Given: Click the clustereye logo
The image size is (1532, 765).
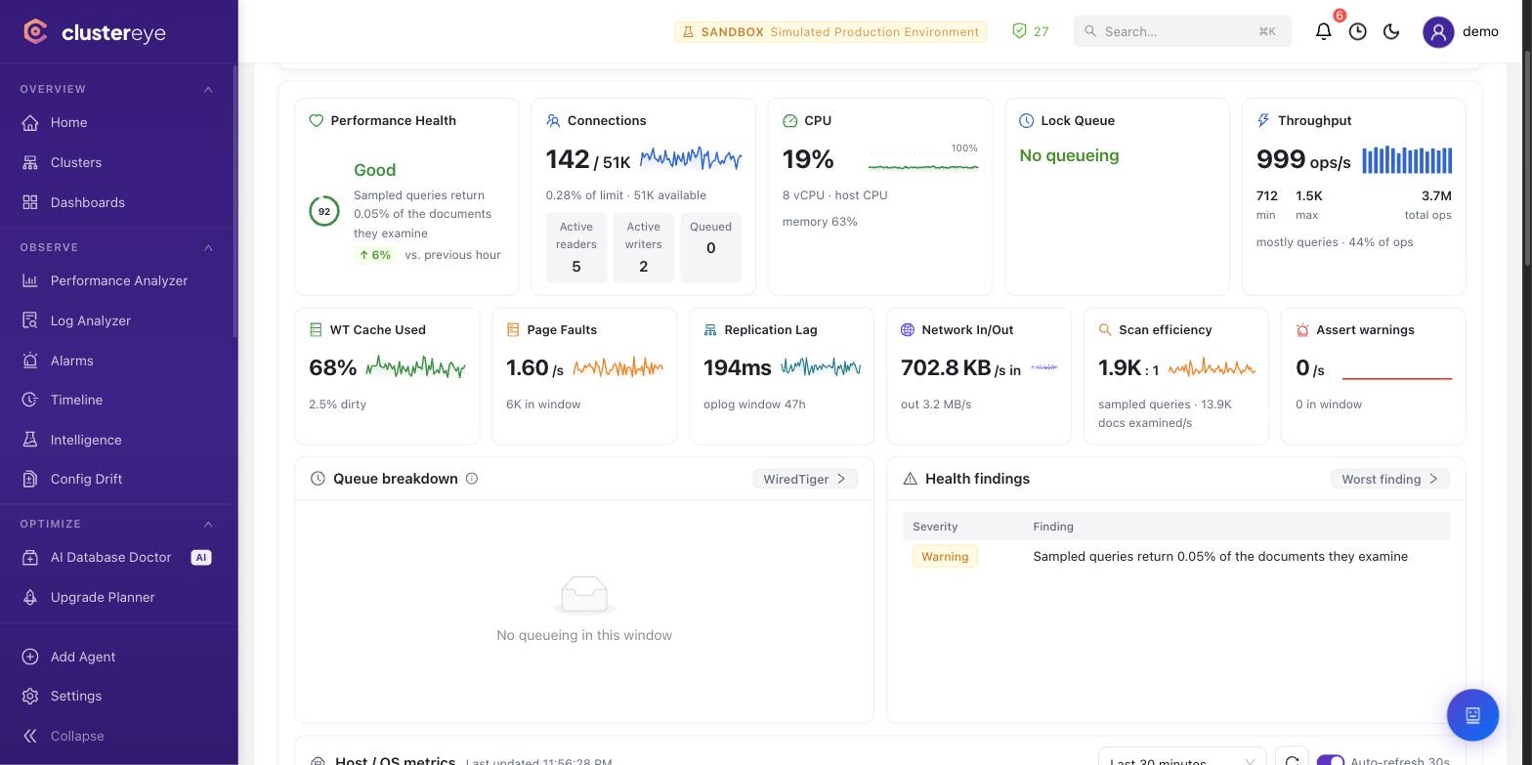Looking at the screenshot, I should coord(95,32).
